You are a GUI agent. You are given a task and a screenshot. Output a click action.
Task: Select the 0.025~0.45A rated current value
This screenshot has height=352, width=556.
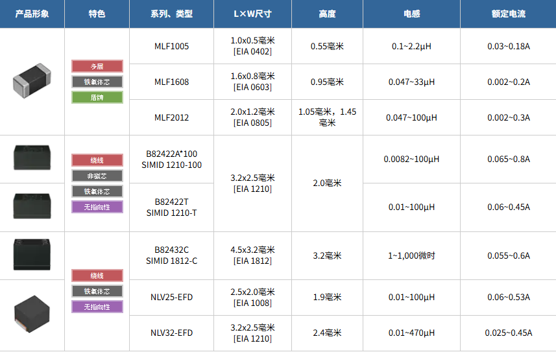coord(509,333)
